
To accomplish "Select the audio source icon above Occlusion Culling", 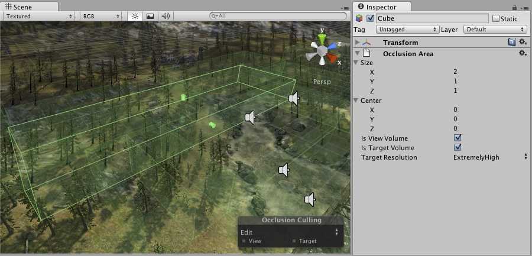I will [x=284, y=170].
